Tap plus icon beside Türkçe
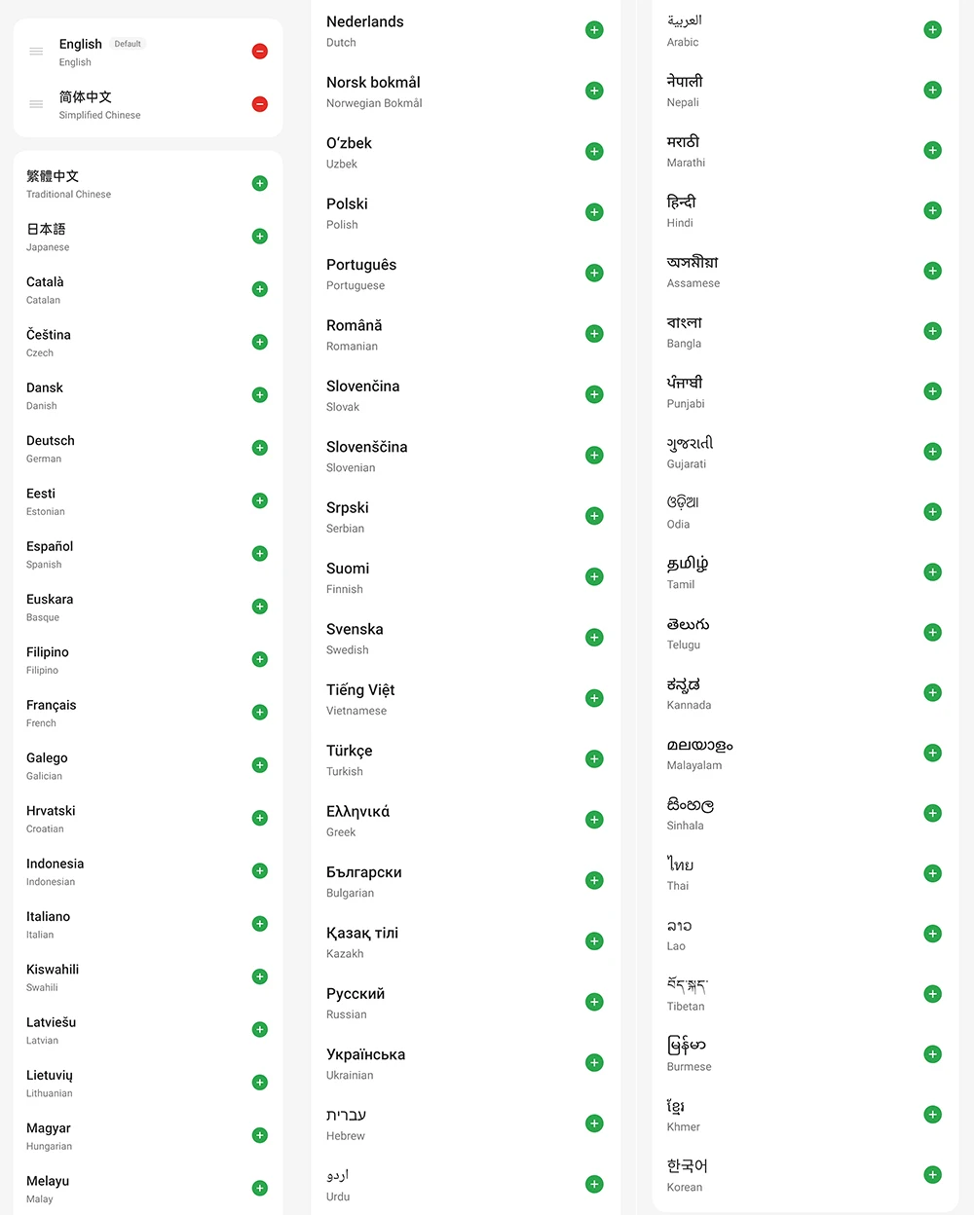This screenshot has width=974, height=1215. coord(594,759)
